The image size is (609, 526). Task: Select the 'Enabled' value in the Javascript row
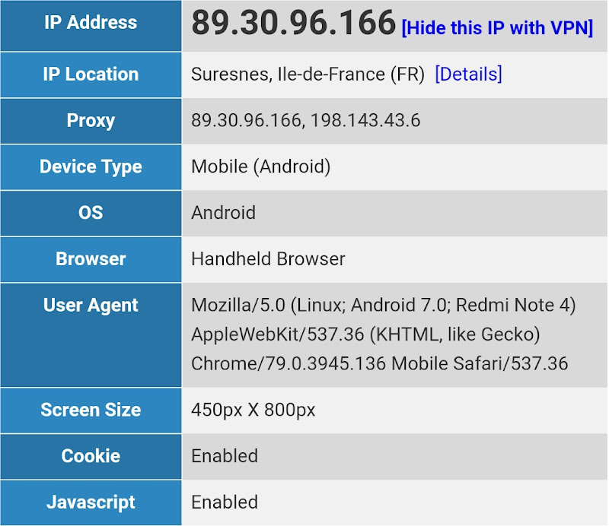click(x=225, y=502)
